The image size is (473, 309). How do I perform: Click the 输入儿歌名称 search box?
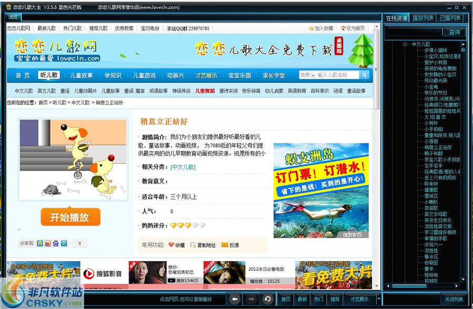[x=337, y=75]
